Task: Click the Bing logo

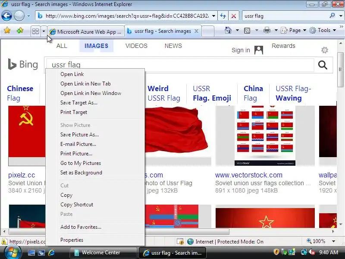Action: tap(23, 64)
